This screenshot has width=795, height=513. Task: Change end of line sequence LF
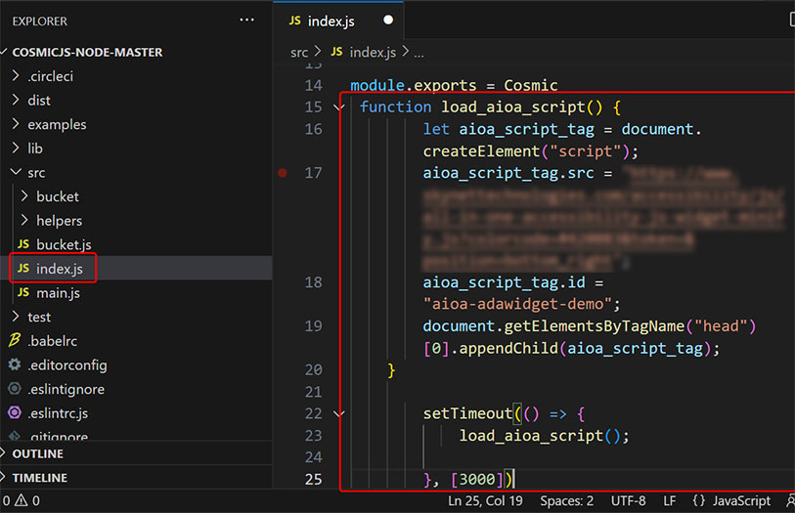[669, 501]
